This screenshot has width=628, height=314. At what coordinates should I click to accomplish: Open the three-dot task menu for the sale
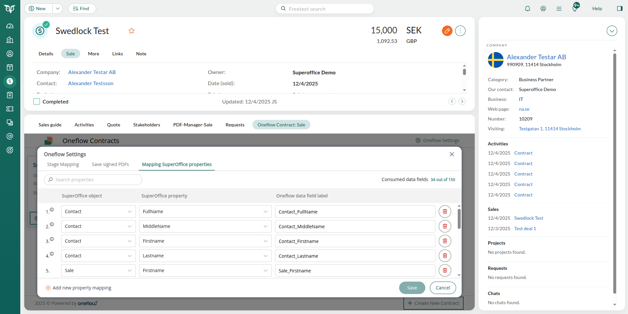(460, 31)
